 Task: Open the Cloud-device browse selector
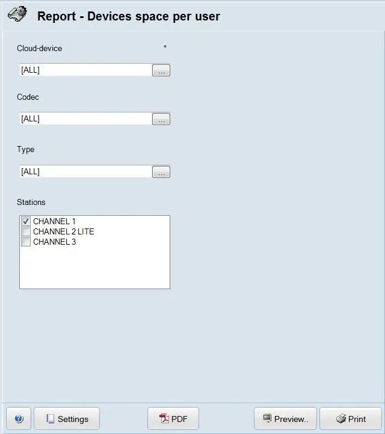161,70
